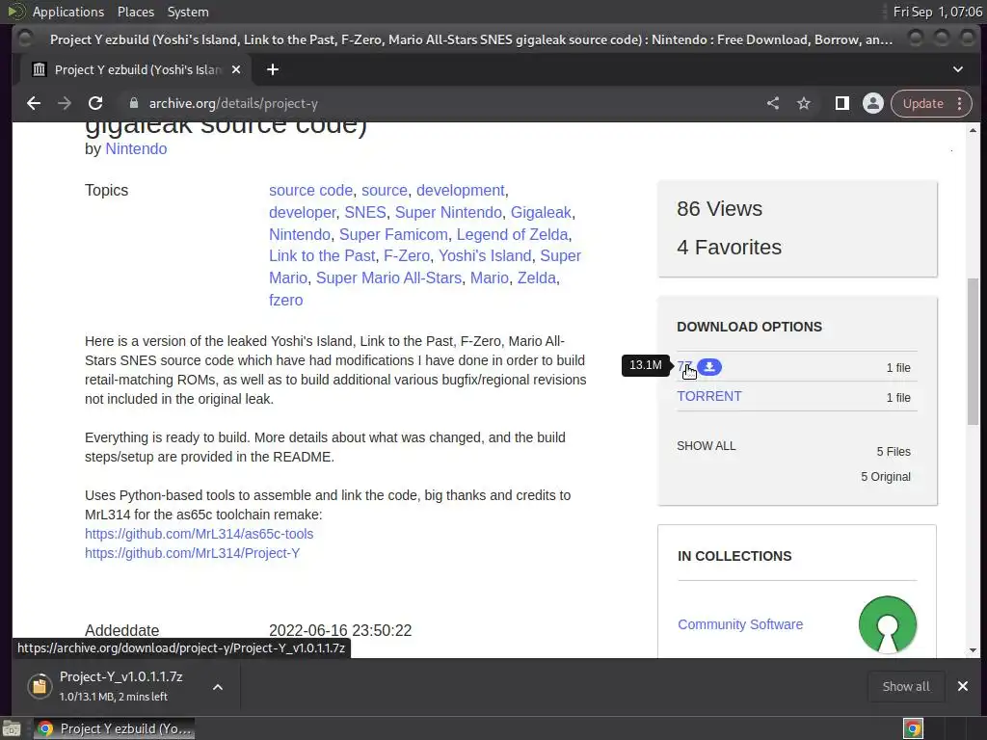Open the System menu

coord(188,12)
